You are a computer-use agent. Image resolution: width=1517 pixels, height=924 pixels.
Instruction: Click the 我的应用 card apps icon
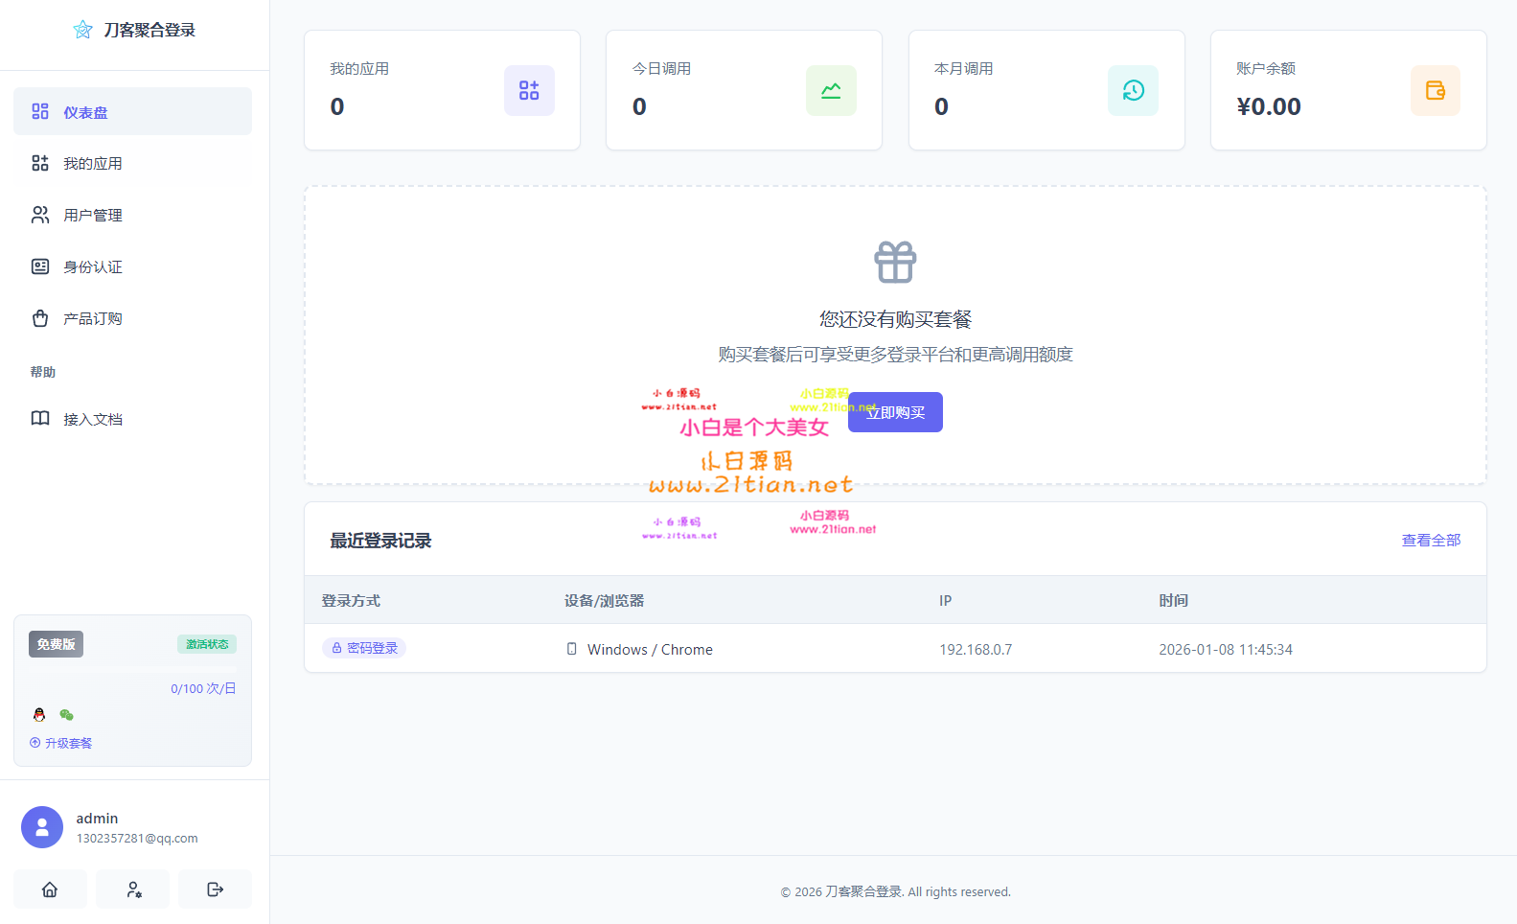point(529,90)
